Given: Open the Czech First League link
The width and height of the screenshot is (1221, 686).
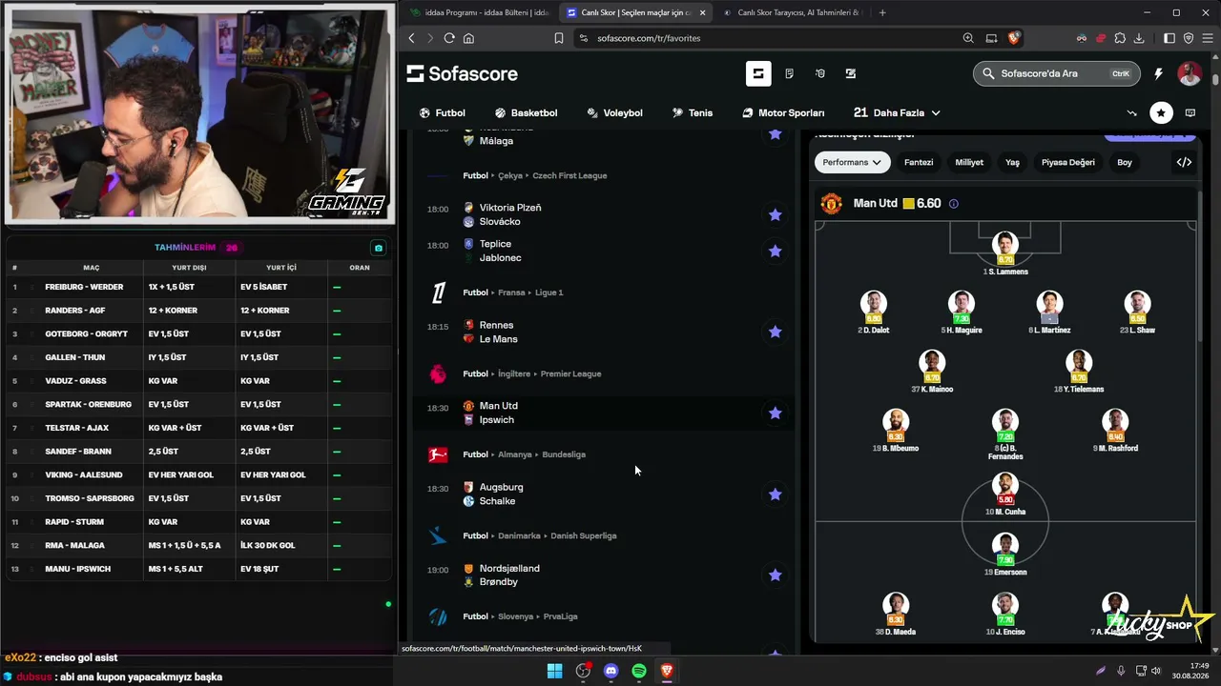Looking at the screenshot, I should tap(569, 175).
